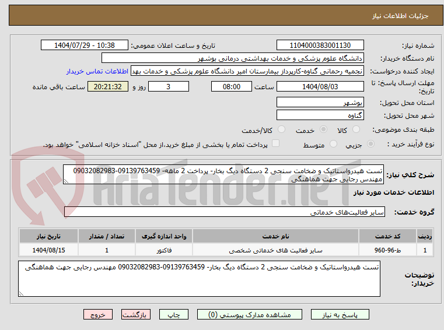This screenshot has height=330, width=444.
Task: Toggle the اسناد خزانه اسلامی payment checkbox
Action: pyautogui.click(x=275, y=143)
